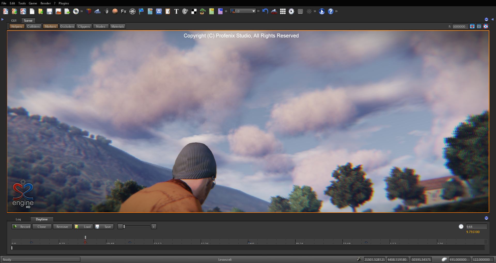Image resolution: width=496 pixels, height=263 pixels.
Task: Click the Record button in Daytime panel
Action: pos(22,227)
